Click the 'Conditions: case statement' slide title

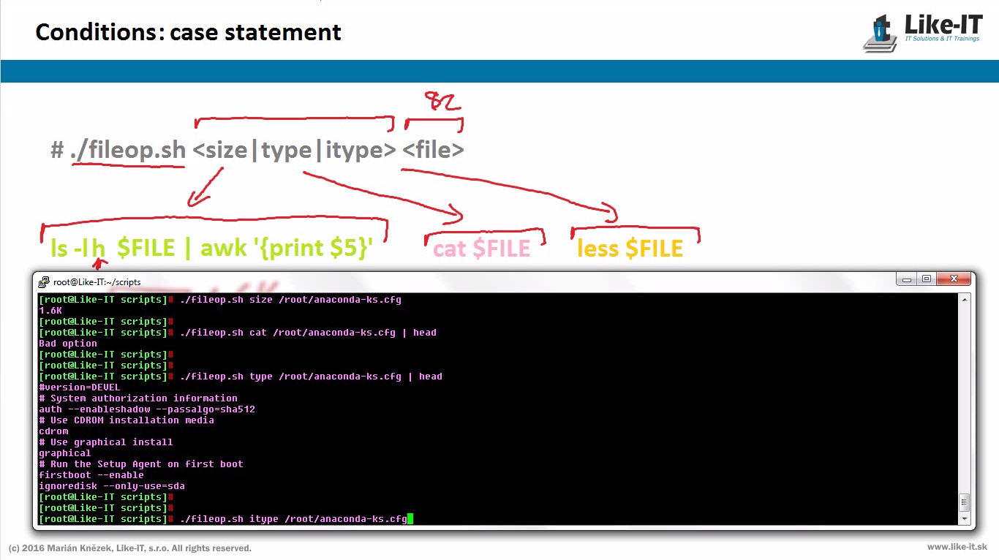(188, 32)
